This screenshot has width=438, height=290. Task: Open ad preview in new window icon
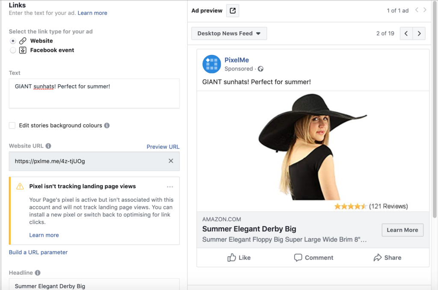[232, 11]
